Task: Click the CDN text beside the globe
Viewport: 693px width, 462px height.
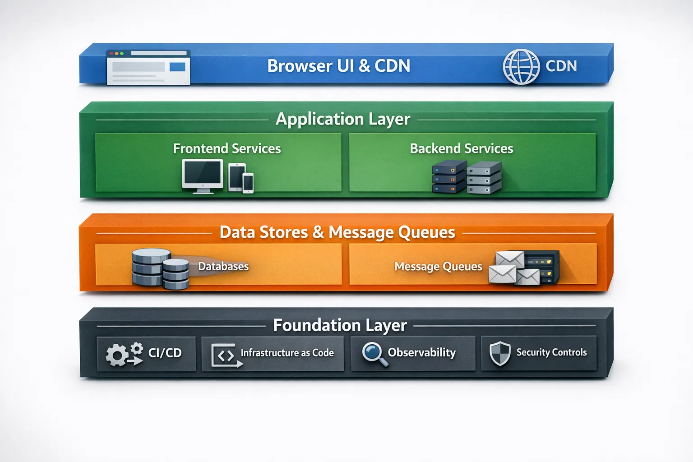Action: (x=561, y=66)
